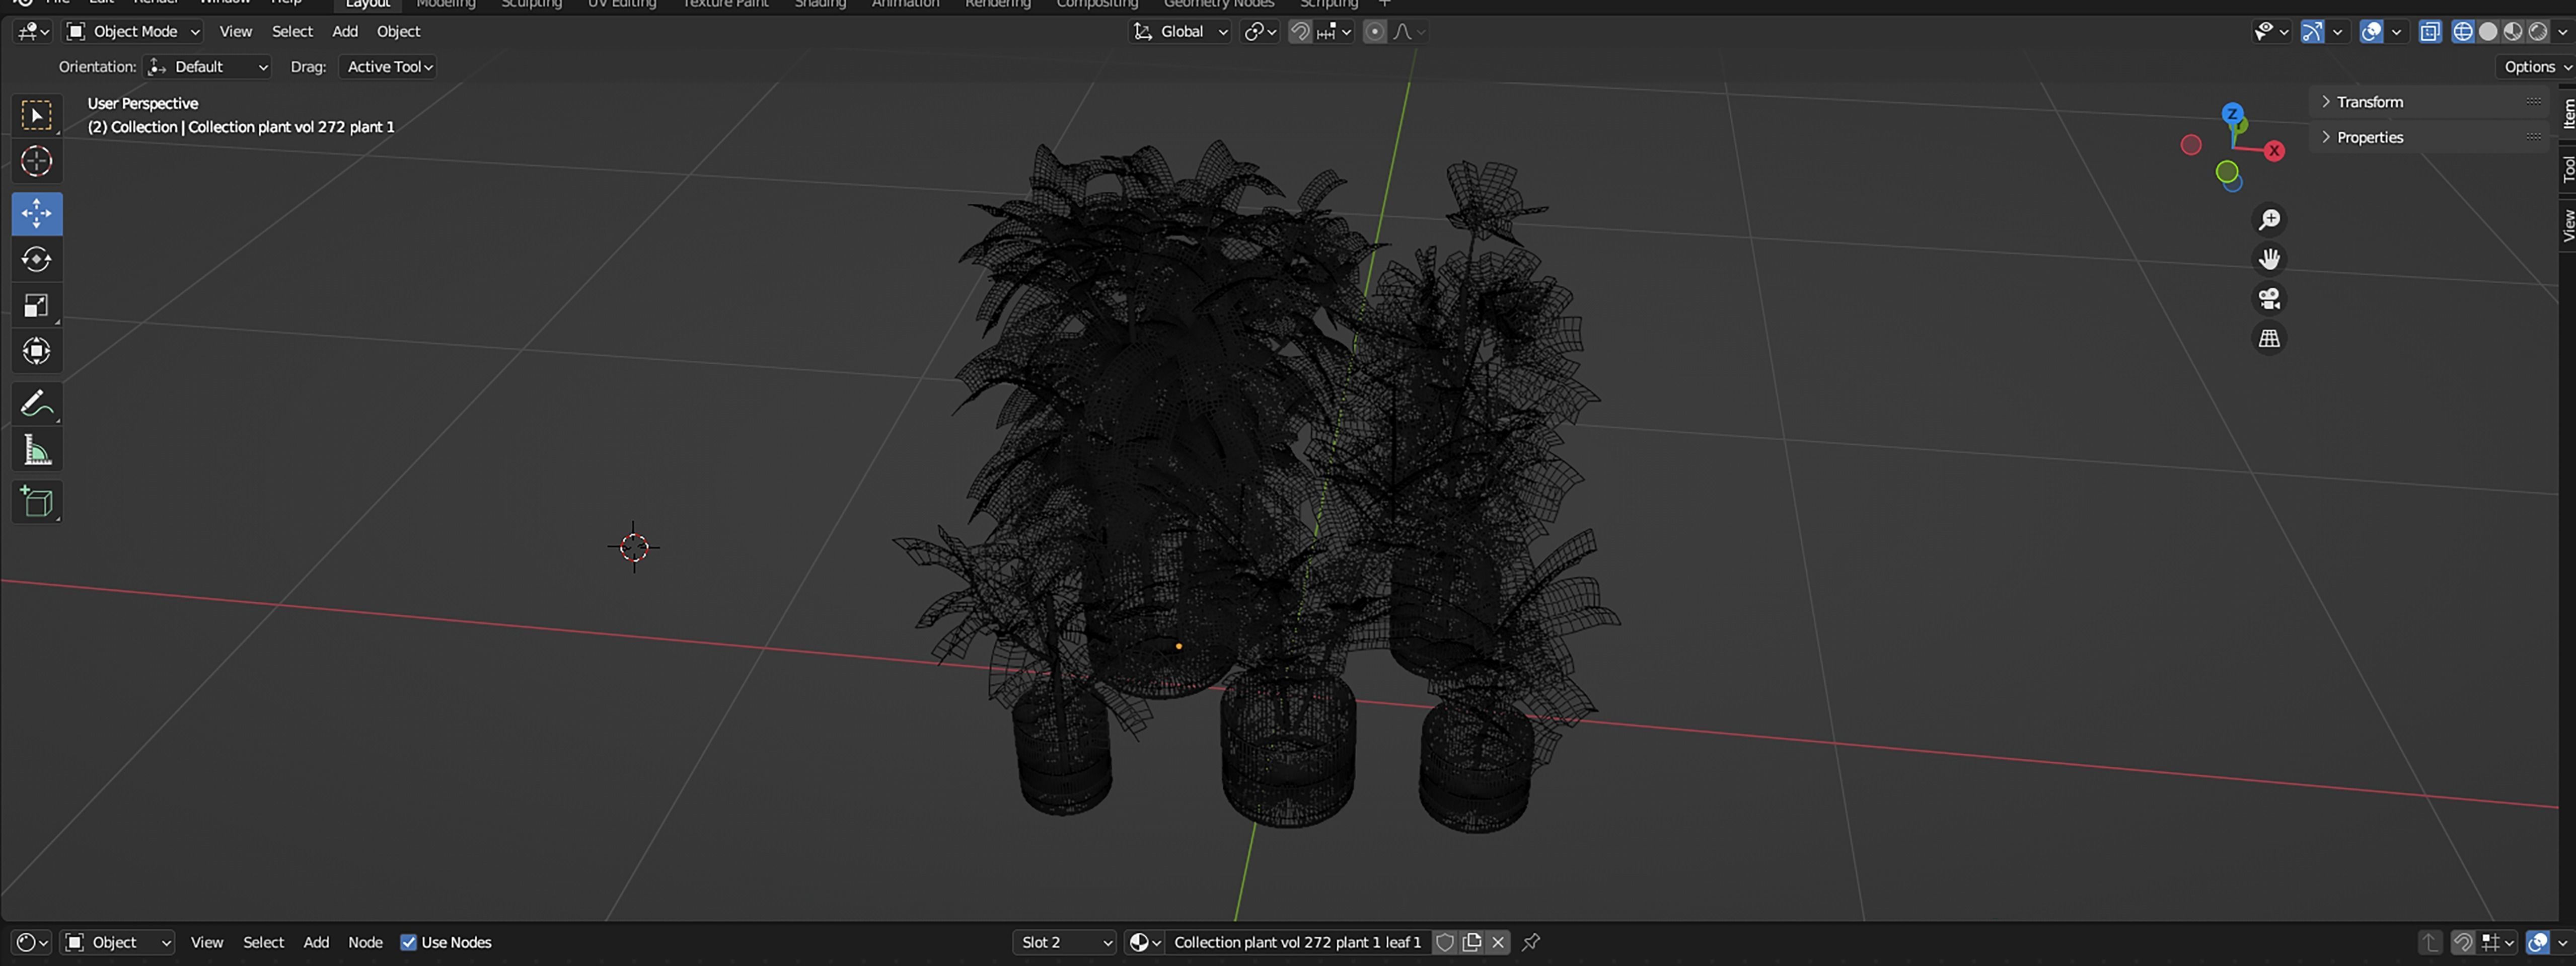Screen dimensions: 2576x966
Task: Switch to Material Preview shading
Action: (x=2513, y=32)
